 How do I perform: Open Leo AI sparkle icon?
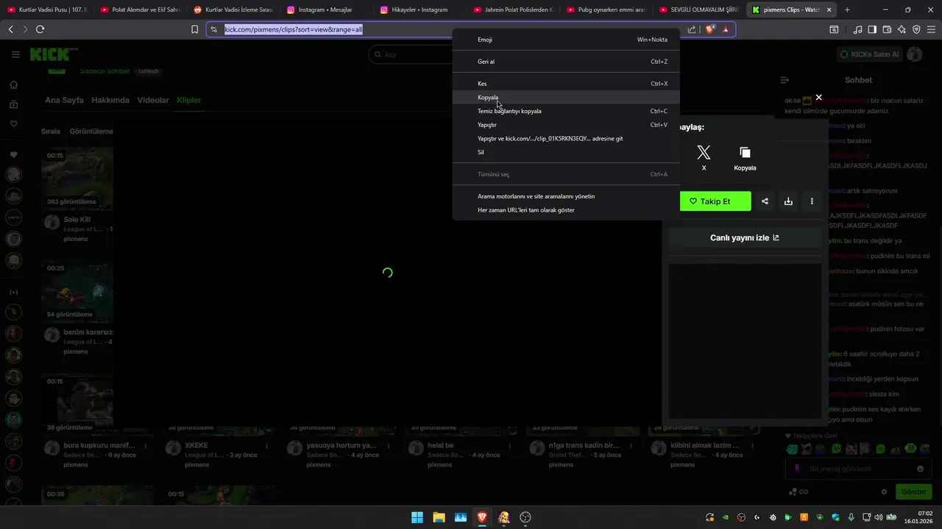coord(902,29)
